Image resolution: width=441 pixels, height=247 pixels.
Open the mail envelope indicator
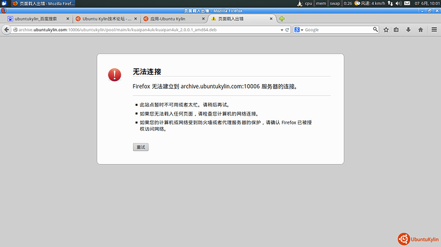pos(407,3)
